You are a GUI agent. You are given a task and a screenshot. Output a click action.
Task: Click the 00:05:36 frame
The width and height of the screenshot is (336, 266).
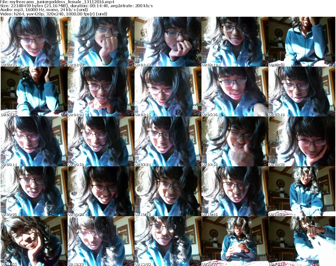235,92
